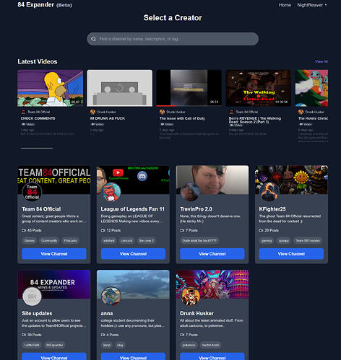Click View All latest videos link

[x=321, y=61]
